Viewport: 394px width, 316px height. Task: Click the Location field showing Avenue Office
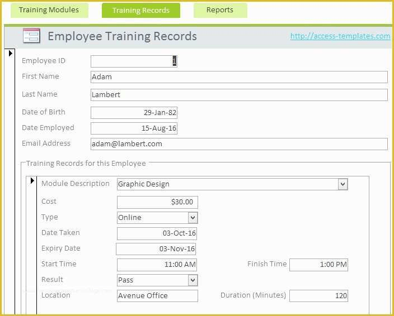pyautogui.click(x=157, y=296)
